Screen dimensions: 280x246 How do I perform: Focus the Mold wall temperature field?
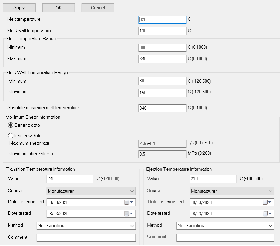pos(162,31)
